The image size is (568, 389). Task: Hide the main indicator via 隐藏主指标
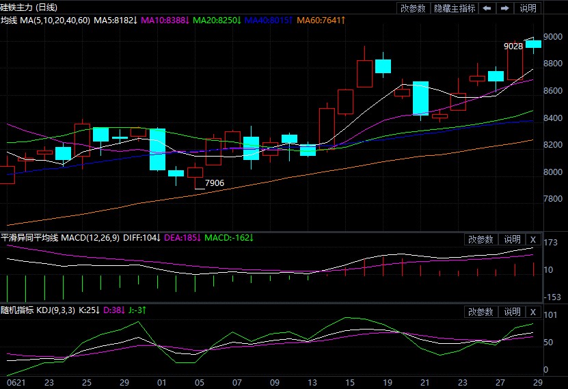tap(455, 8)
